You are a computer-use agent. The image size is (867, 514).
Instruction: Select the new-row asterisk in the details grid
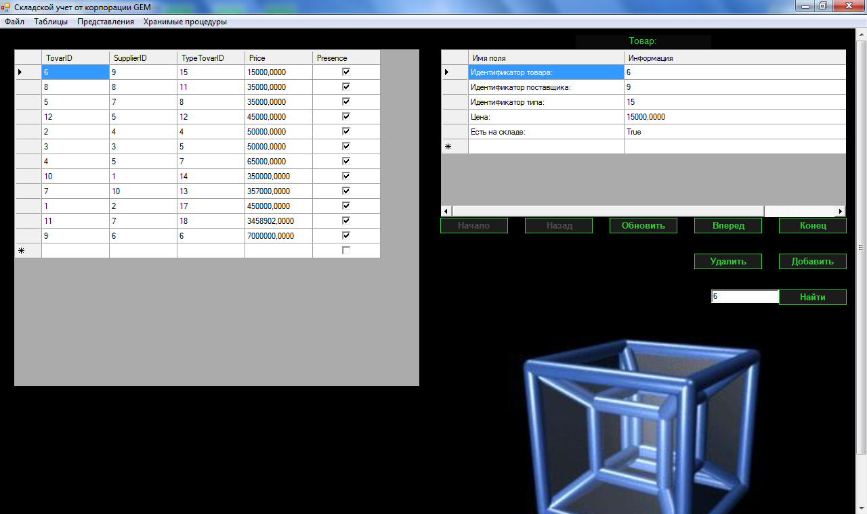448,147
